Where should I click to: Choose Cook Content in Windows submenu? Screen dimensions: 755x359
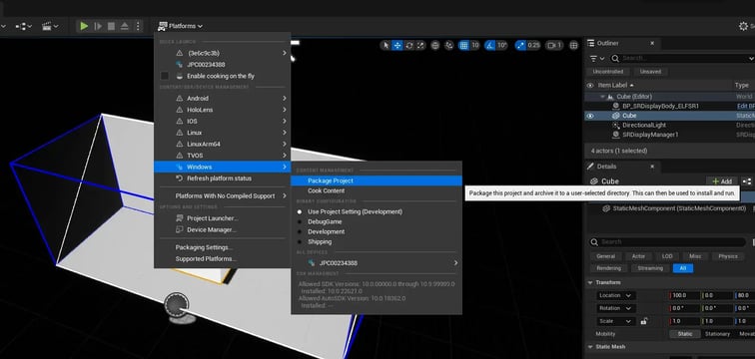377,190
